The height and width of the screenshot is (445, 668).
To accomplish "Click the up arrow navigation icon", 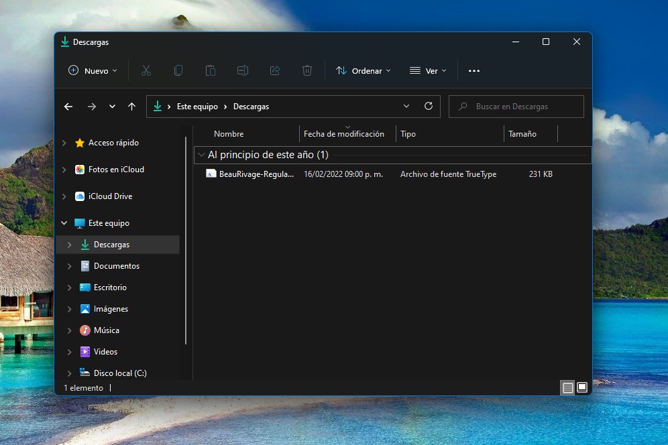I will click(131, 106).
